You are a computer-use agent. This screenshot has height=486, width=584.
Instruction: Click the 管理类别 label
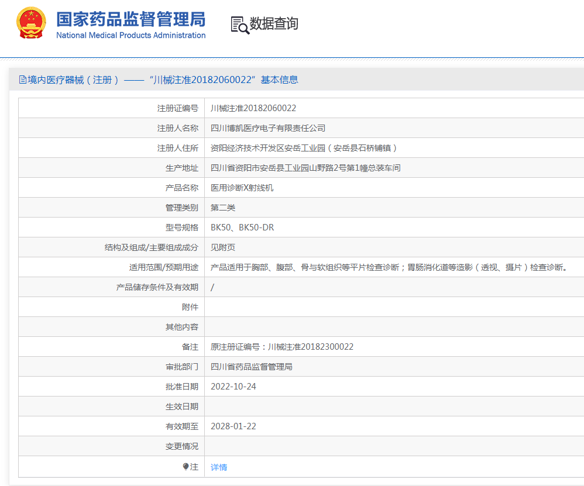(182, 208)
